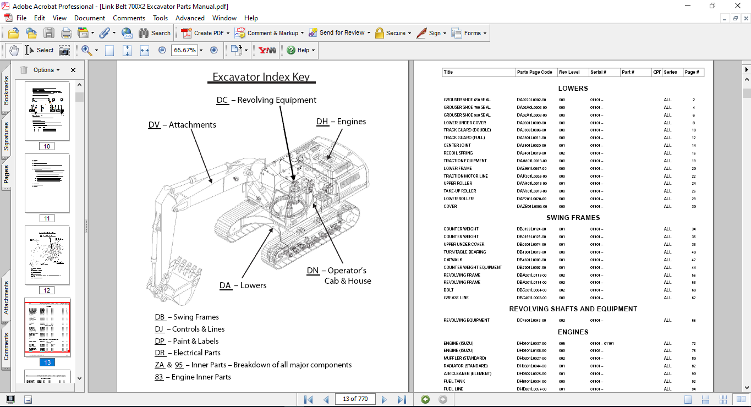
Task: Click the green Previous View arrow
Action: click(425, 399)
